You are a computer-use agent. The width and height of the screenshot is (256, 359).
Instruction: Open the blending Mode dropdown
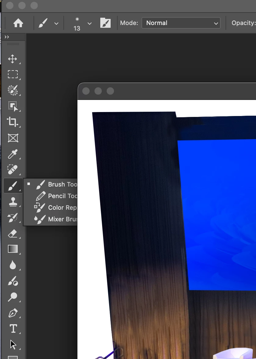(x=181, y=23)
